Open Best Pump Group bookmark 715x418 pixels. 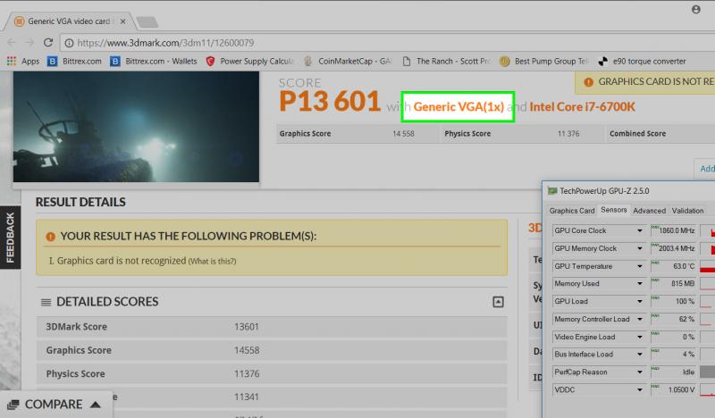tap(544, 61)
